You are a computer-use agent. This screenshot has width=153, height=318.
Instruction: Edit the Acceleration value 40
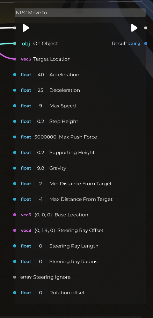(x=41, y=75)
